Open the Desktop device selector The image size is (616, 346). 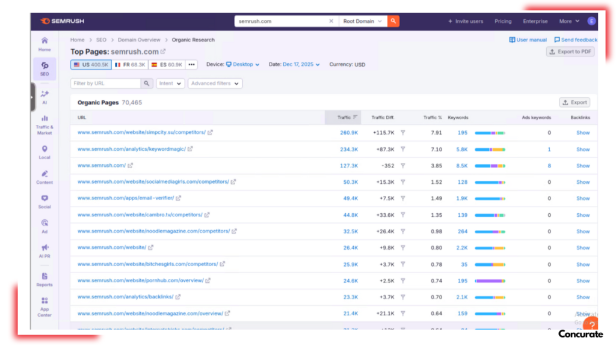[243, 64]
